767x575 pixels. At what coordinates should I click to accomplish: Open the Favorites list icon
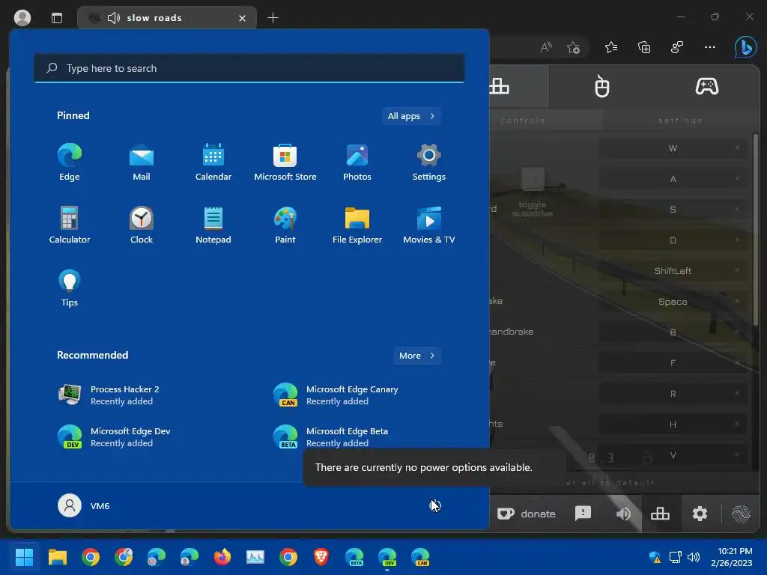(611, 47)
